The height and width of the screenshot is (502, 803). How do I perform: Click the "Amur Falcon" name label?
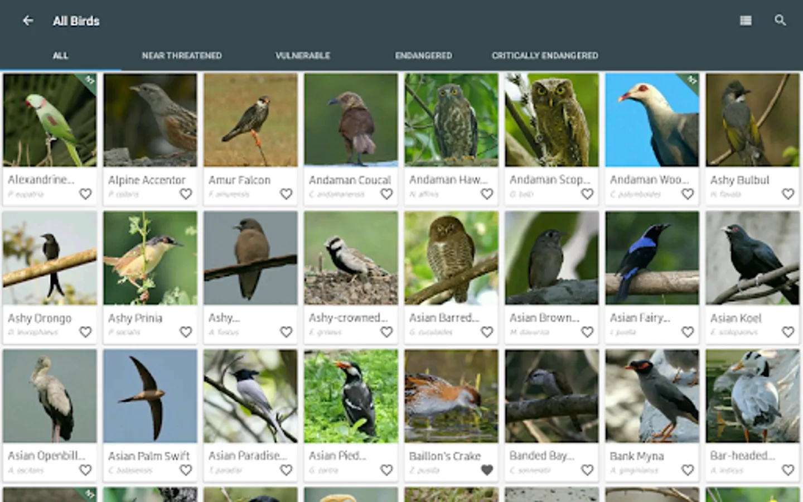pyautogui.click(x=239, y=180)
